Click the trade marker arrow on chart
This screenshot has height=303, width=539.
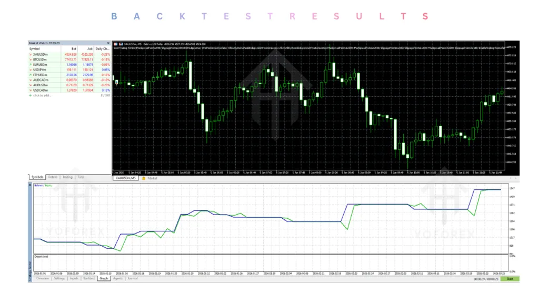pyautogui.click(x=116, y=82)
